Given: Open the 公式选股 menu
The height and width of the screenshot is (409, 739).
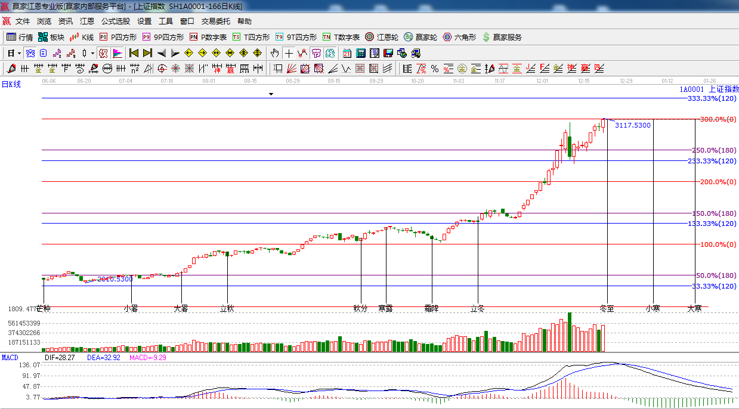Looking at the screenshot, I should tap(115, 21).
